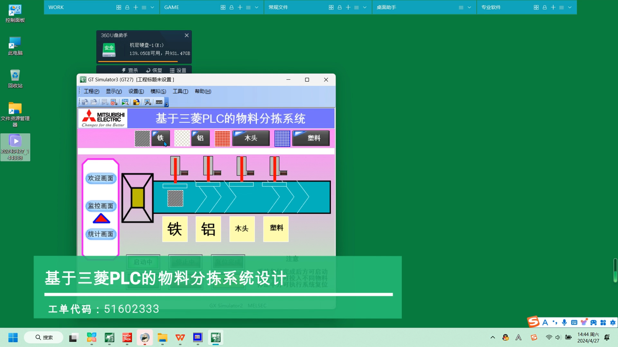Open the device monitor (Dev) toolbar icon
The height and width of the screenshot is (347, 618).
(125, 102)
